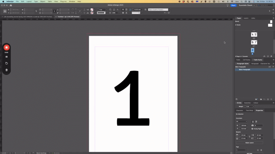Click the fx effects icon
The width and height of the screenshot is (275, 154).
[118, 10]
